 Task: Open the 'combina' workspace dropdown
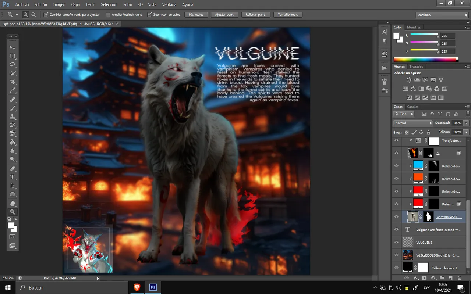click(443, 15)
